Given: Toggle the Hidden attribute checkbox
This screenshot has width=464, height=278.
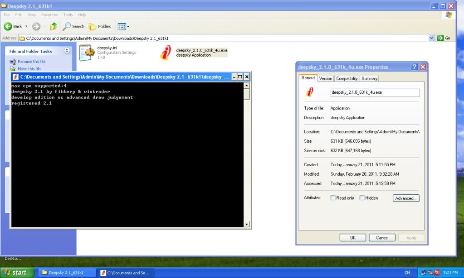Looking at the screenshot, I should (362, 198).
